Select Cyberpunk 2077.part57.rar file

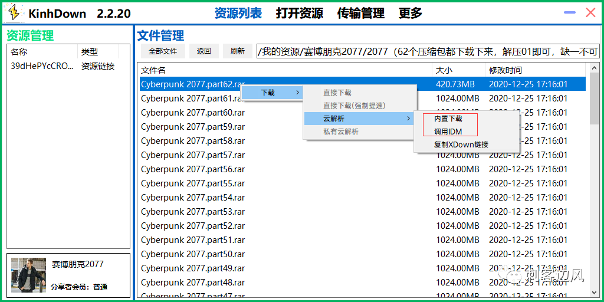(193, 155)
